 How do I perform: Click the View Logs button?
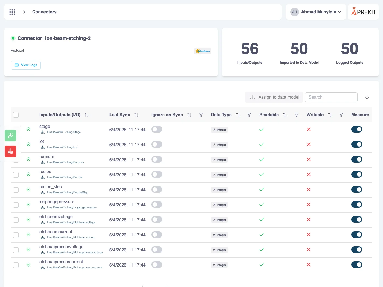pyautogui.click(x=26, y=65)
